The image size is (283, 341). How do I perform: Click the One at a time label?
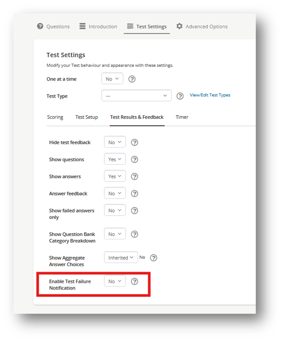coord(62,79)
